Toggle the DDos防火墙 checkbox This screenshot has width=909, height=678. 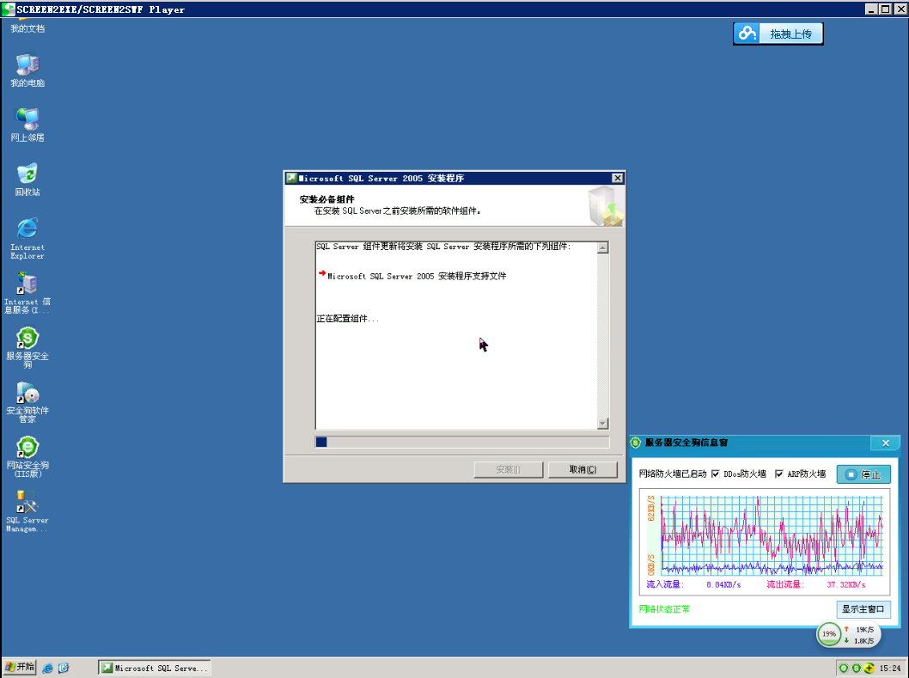click(716, 473)
